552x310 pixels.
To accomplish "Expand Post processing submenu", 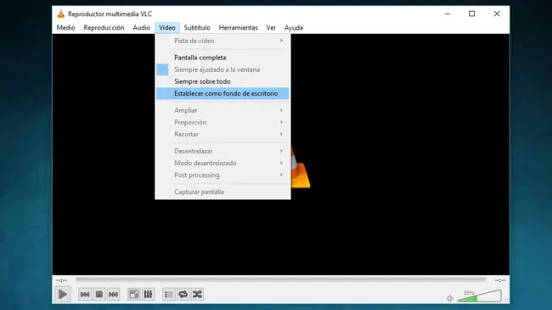I will point(222,174).
